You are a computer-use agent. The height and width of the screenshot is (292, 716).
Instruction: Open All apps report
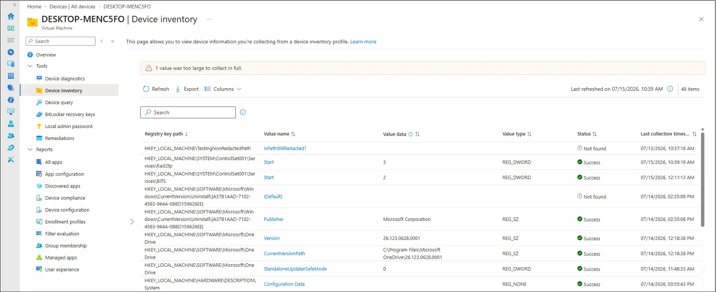pyautogui.click(x=53, y=162)
